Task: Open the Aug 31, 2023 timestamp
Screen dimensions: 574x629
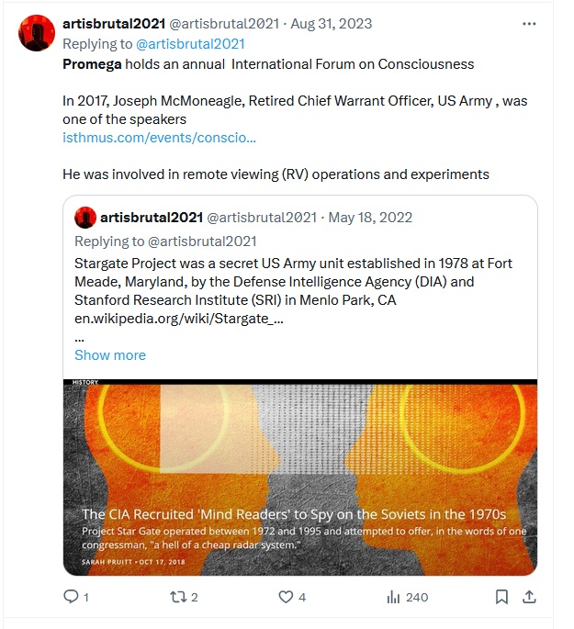Action: (x=331, y=24)
